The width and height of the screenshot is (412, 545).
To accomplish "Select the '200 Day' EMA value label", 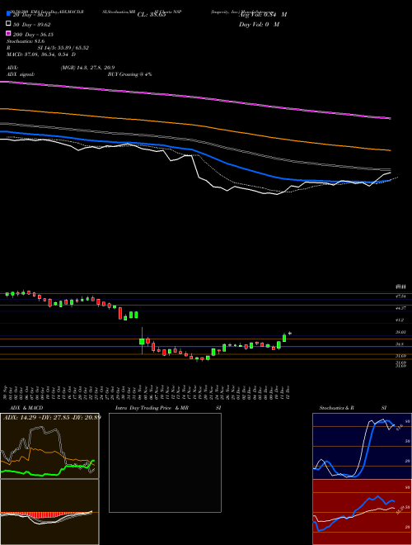I will 33,35.
